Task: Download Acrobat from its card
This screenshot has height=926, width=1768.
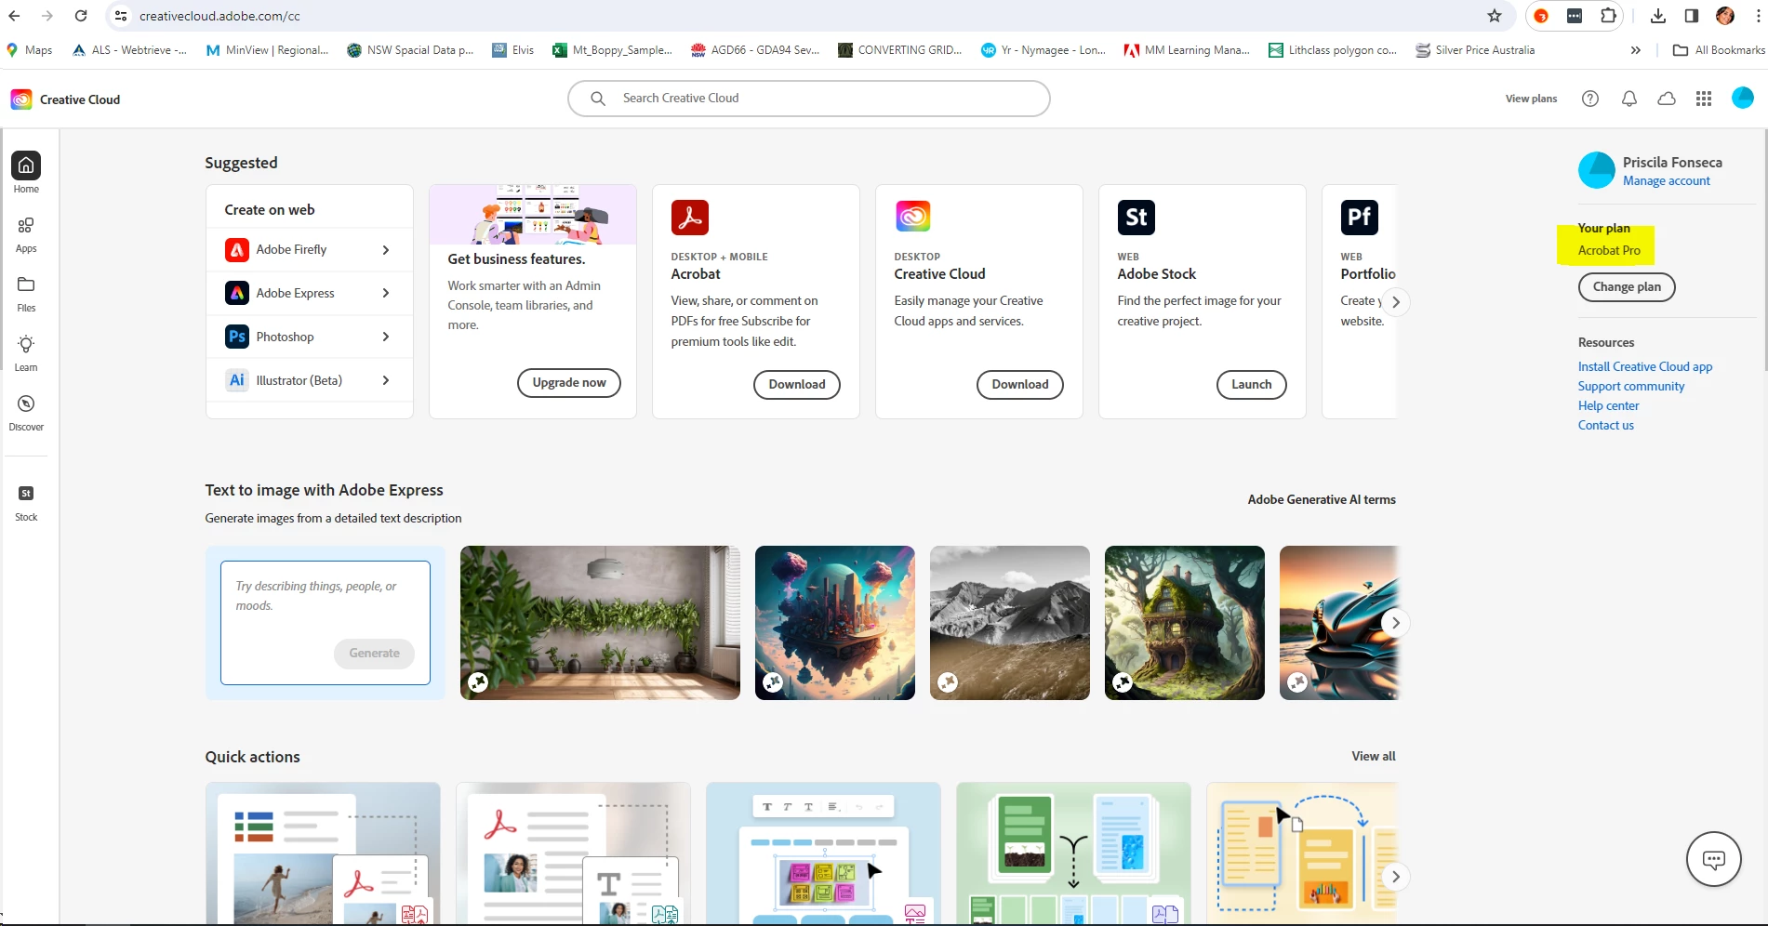Action: (x=797, y=385)
